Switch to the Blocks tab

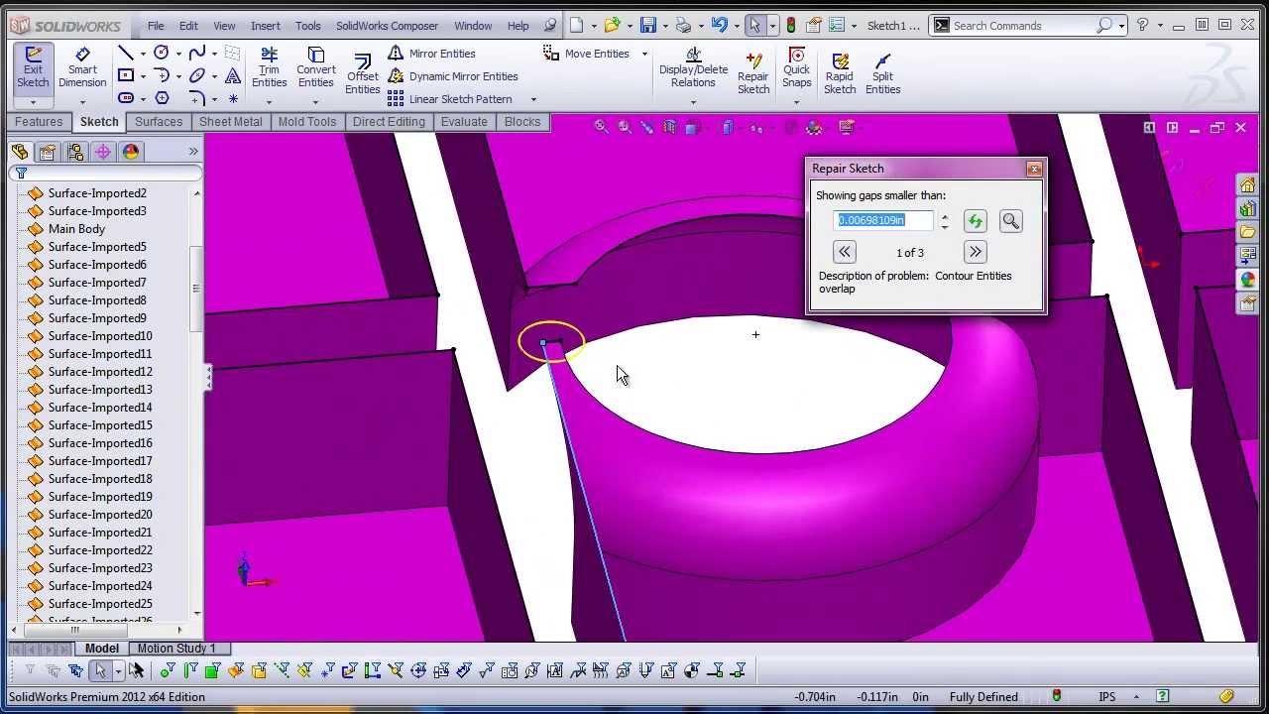[x=522, y=122]
